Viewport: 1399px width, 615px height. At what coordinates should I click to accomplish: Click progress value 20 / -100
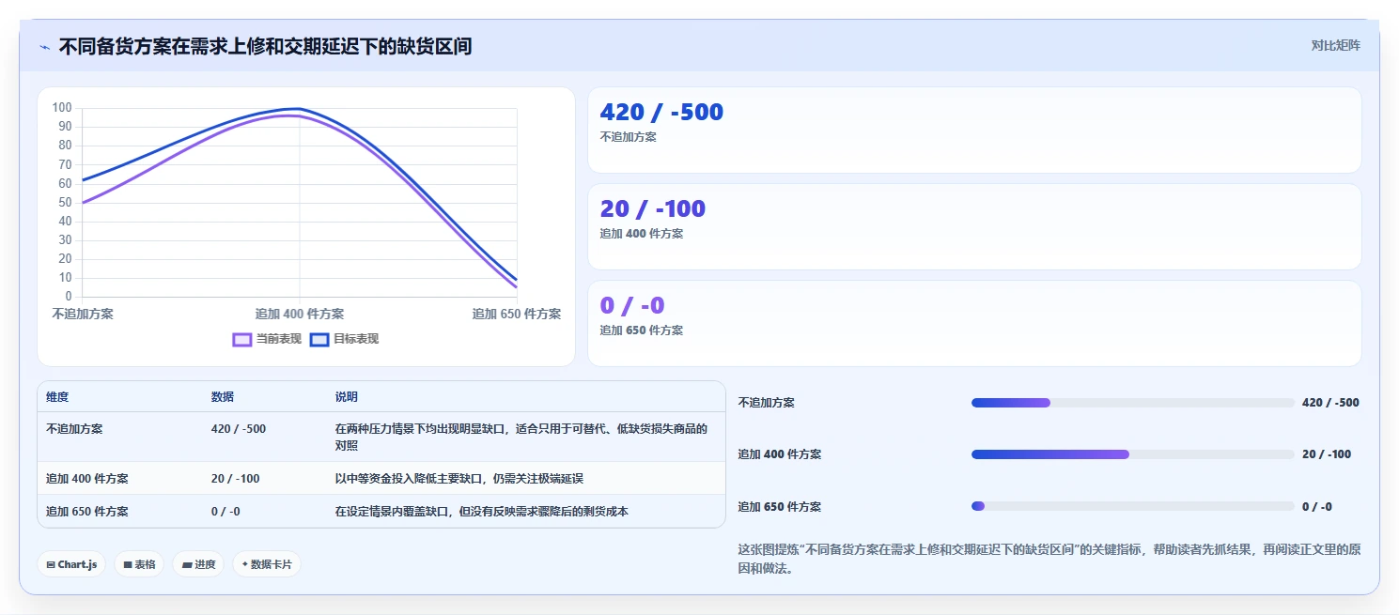[x=1327, y=454]
